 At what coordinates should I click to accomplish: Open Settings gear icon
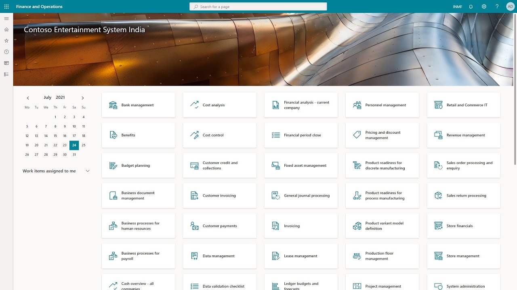[484, 6]
